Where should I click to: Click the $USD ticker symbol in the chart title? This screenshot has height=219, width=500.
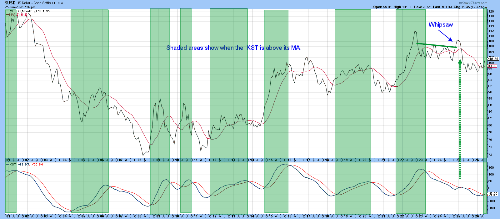tap(10, 3)
